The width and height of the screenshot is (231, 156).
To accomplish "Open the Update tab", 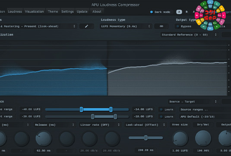I will tap(82, 12).
